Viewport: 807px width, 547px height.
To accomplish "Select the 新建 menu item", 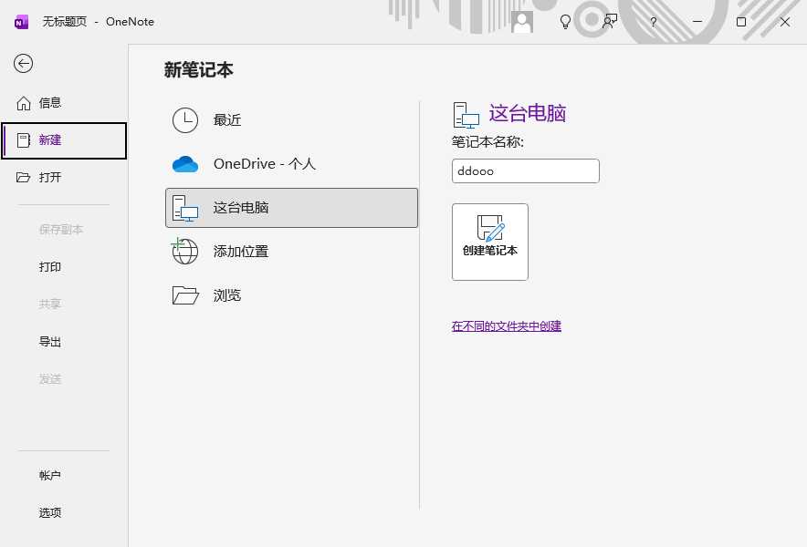I will click(64, 140).
